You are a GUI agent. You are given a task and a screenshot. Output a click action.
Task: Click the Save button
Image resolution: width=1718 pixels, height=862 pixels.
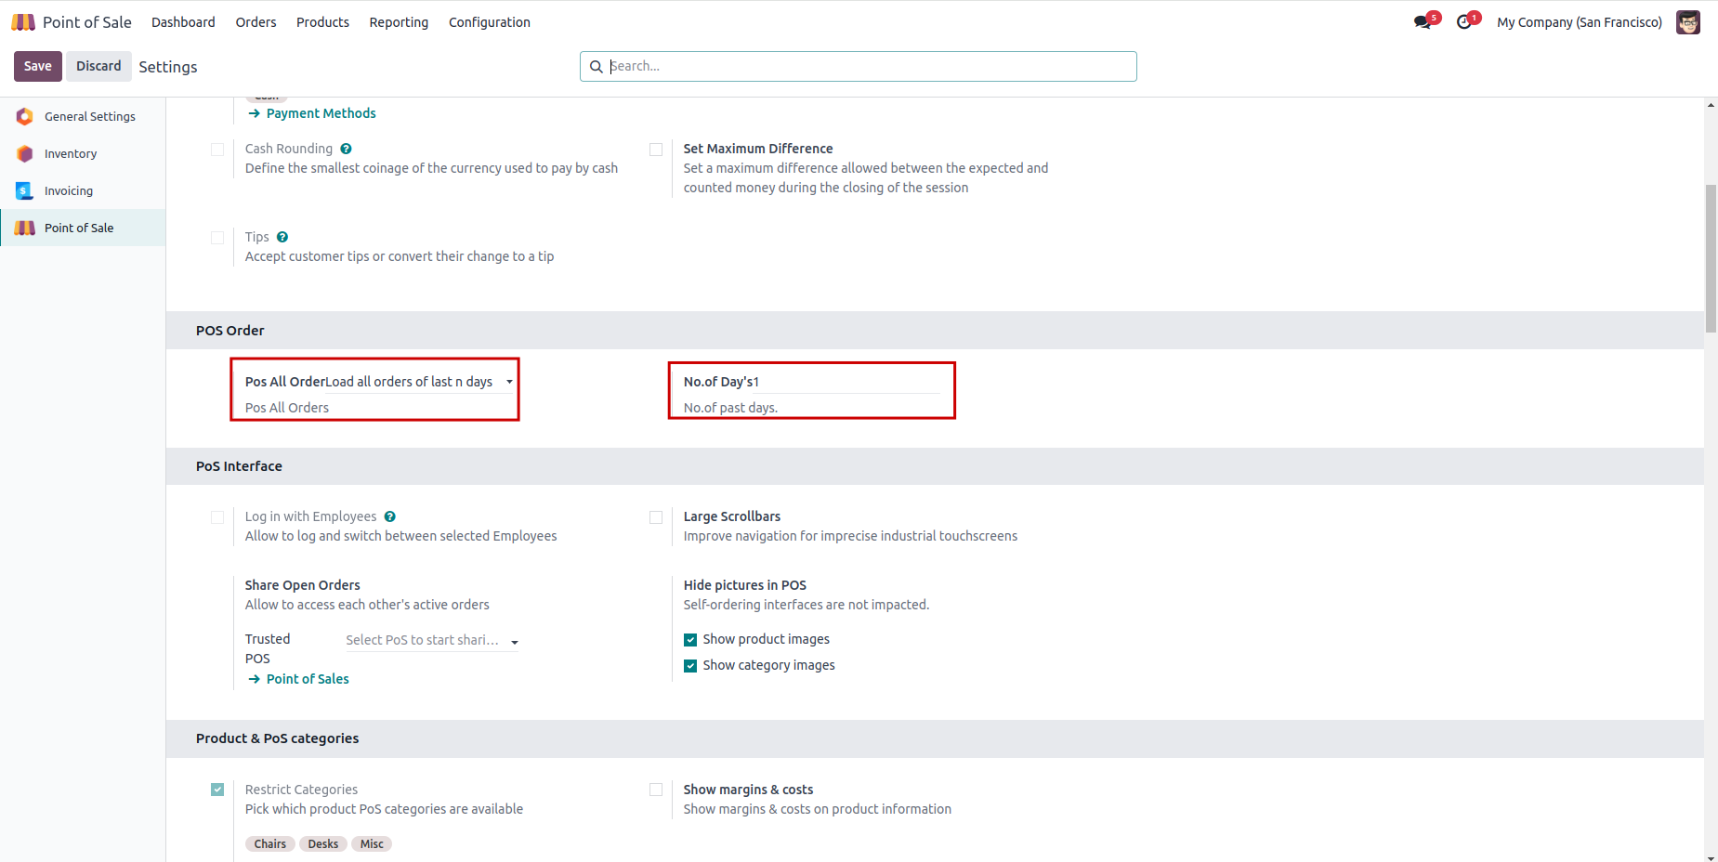(38, 66)
